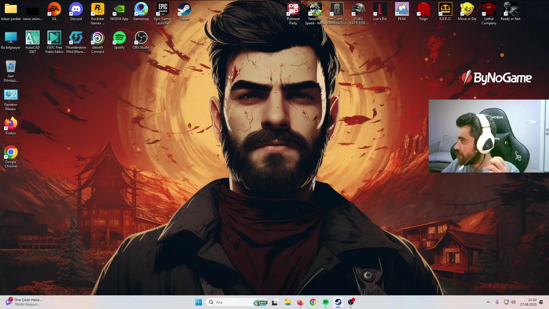The height and width of the screenshot is (309, 549).
Task: Open File Explorer from the taskbar
Action: click(288, 302)
